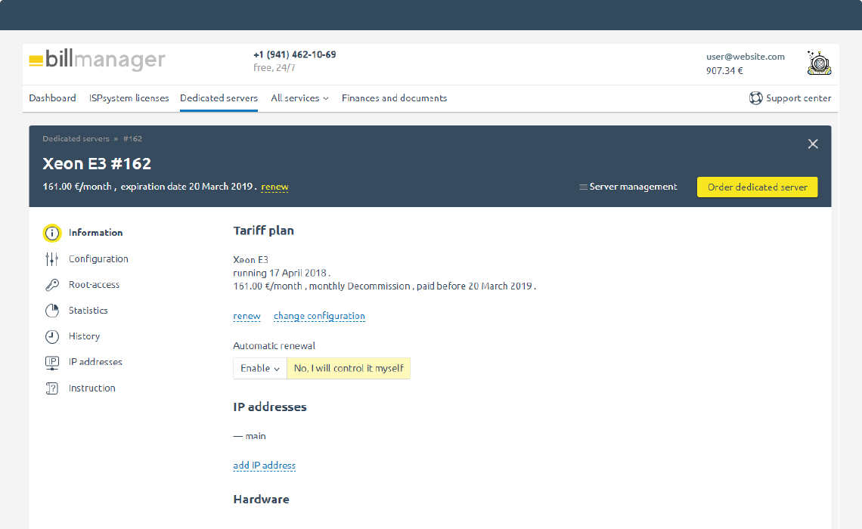Click the renew link under Tariff plan
The image size is (862, 529).
247,317
